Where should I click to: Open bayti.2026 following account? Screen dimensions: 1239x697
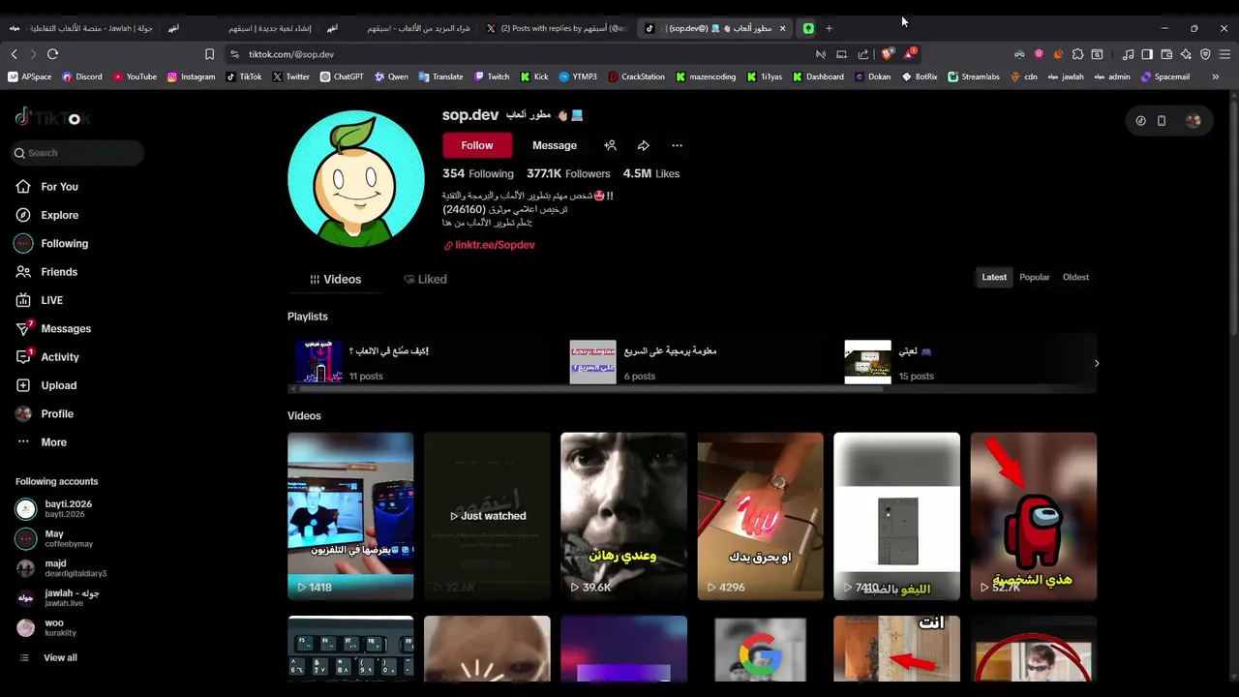54,509
